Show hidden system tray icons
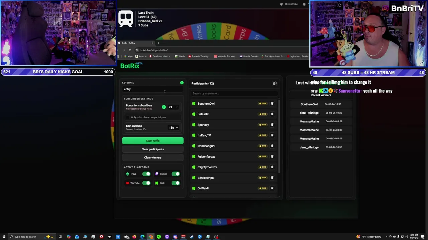Image resolution: width=428 pixels, height=240 pixels. pyautogui.click(x=386, y=237)
